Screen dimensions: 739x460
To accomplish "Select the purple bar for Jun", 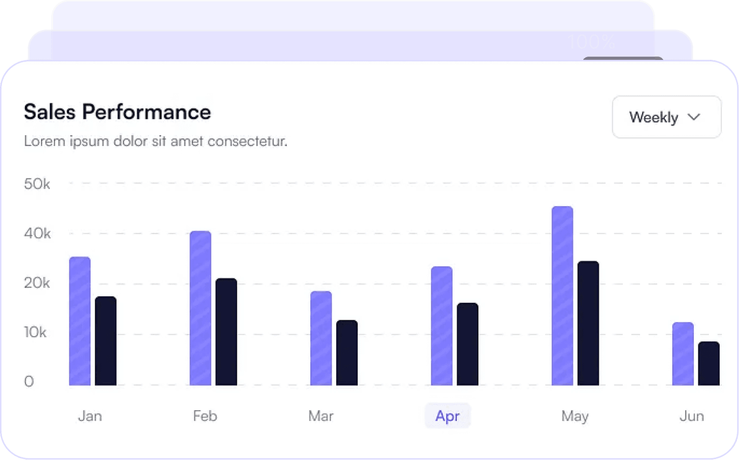I will tap(683, 354).
